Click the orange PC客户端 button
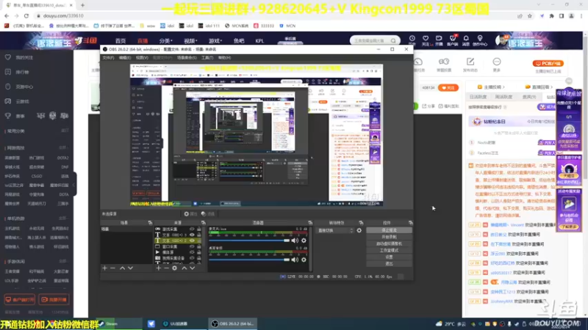Image resolution: width=588 pixels, height=330 pixels. tap(548, 64)
